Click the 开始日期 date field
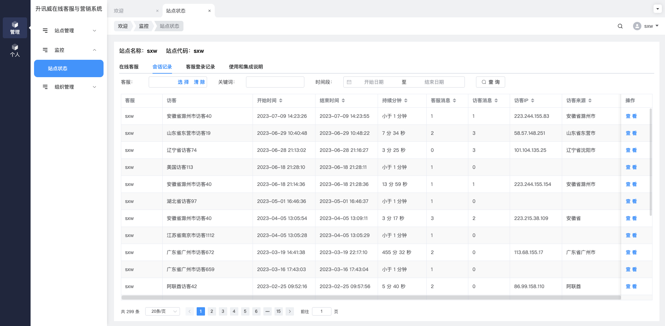This screenshot has width=665, height=326. [374, 82]
